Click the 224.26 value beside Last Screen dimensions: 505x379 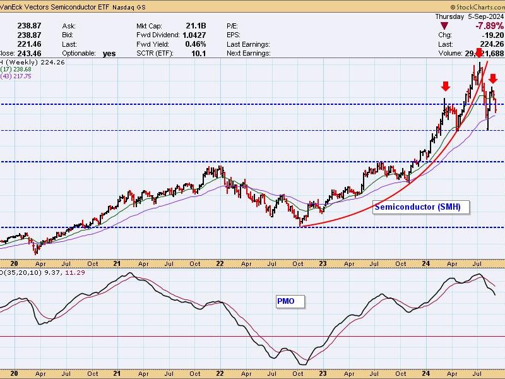coord(492,44)
